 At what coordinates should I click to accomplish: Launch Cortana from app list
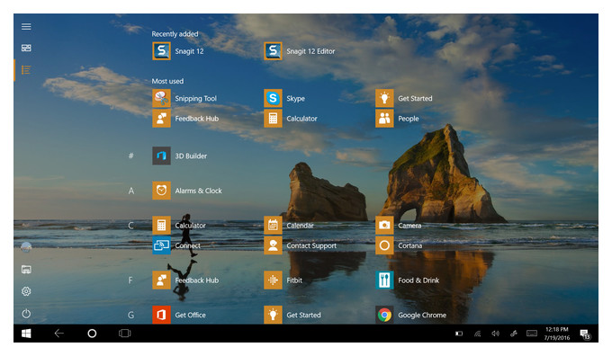pos(400,245)
